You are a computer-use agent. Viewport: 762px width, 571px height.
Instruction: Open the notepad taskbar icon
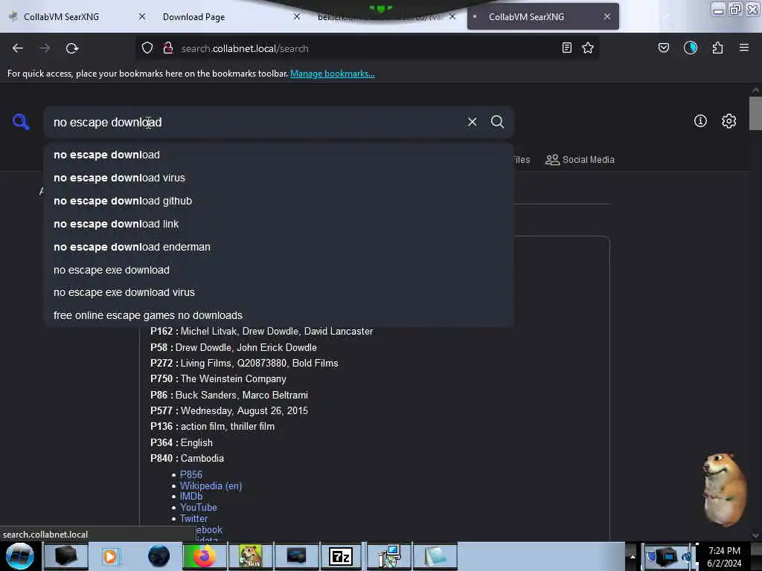click(x=435, y=556)
